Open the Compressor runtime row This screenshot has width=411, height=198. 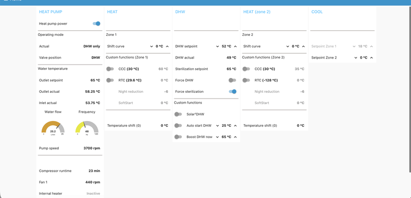(x=69, y=171)
